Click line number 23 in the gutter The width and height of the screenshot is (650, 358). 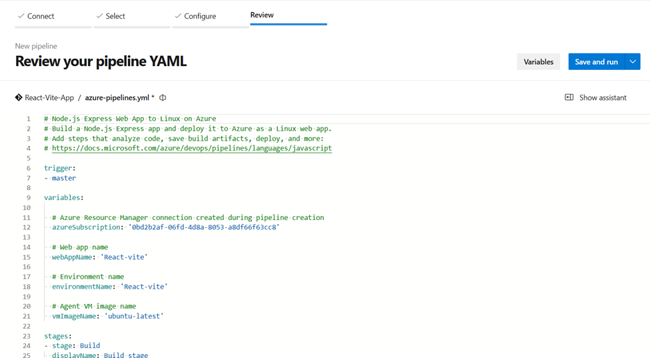coord(27,336)
